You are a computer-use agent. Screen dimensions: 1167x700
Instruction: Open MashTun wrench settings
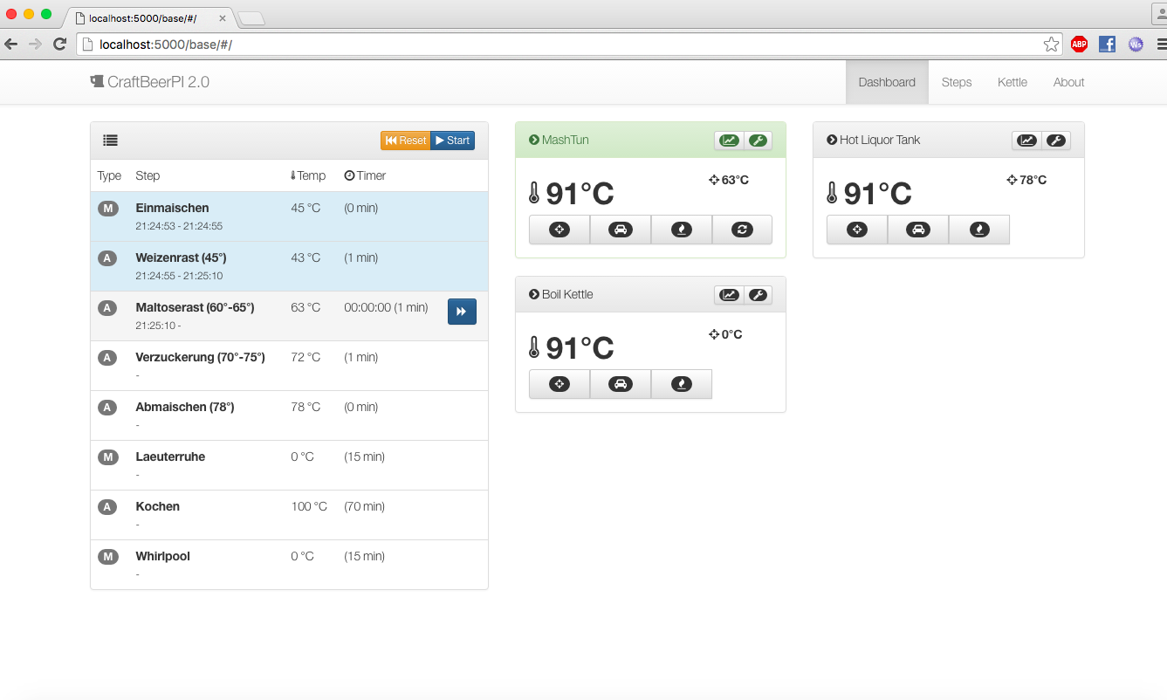(758, 141)
